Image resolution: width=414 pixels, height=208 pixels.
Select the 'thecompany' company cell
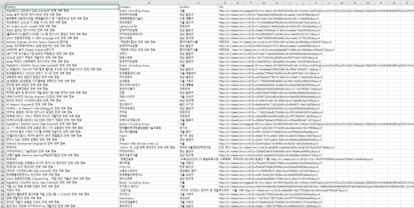tap(149, 198)
